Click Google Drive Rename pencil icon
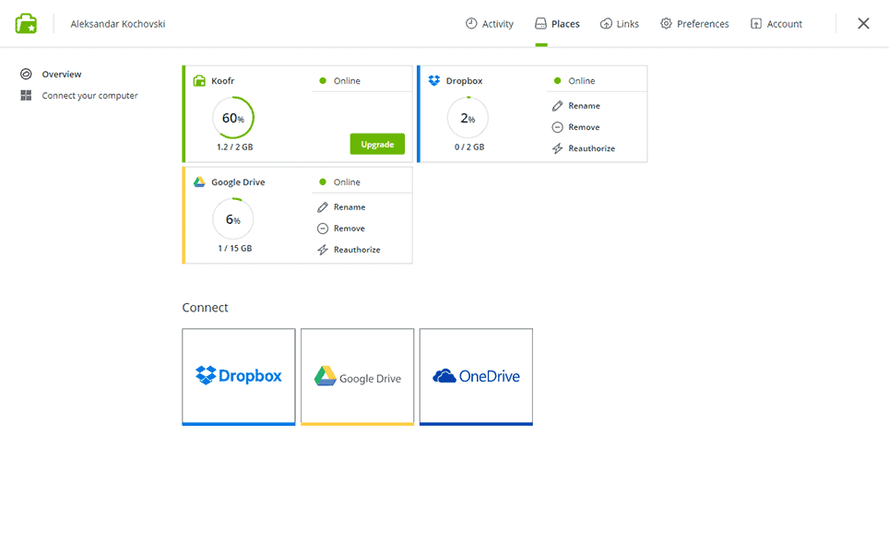 [323, 207]
